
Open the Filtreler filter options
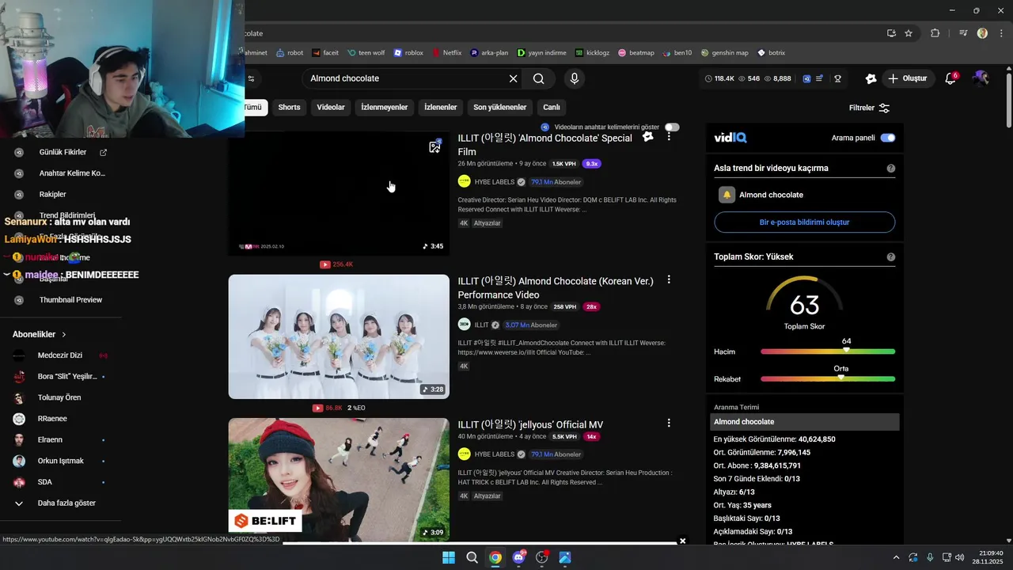[x=869, y=108]
